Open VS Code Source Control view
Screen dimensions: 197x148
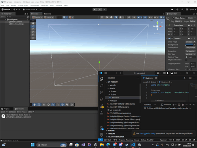click(x=101, y=92)
